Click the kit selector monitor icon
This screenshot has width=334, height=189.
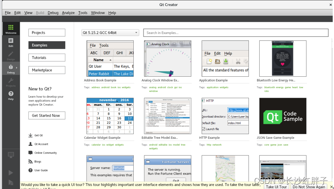[x=11, y=155]
